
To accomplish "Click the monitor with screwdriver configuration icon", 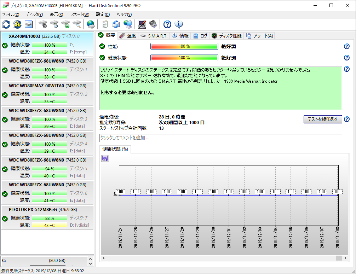I will [142, 24].
